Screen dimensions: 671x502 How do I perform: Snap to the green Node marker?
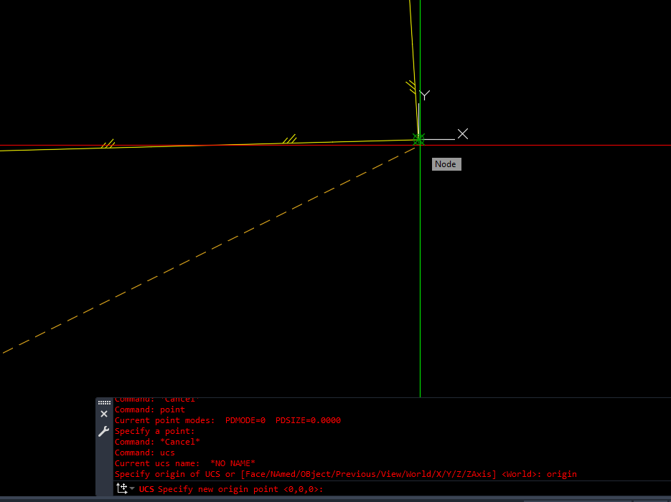(418, 139)
